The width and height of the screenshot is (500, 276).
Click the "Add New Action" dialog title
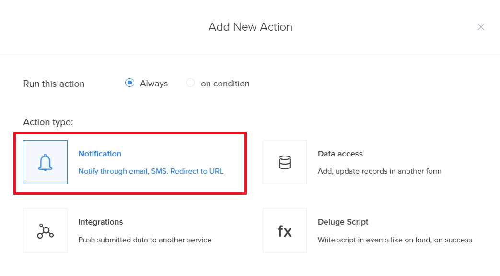[x=250, y=27]
